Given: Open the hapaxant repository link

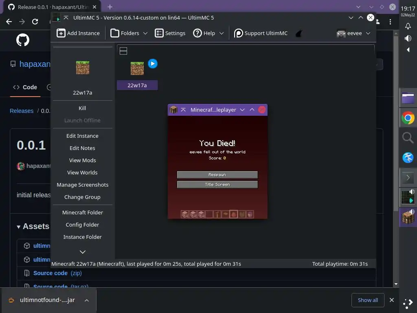Looking at the screenshot, I should click(x=35, y=64).
